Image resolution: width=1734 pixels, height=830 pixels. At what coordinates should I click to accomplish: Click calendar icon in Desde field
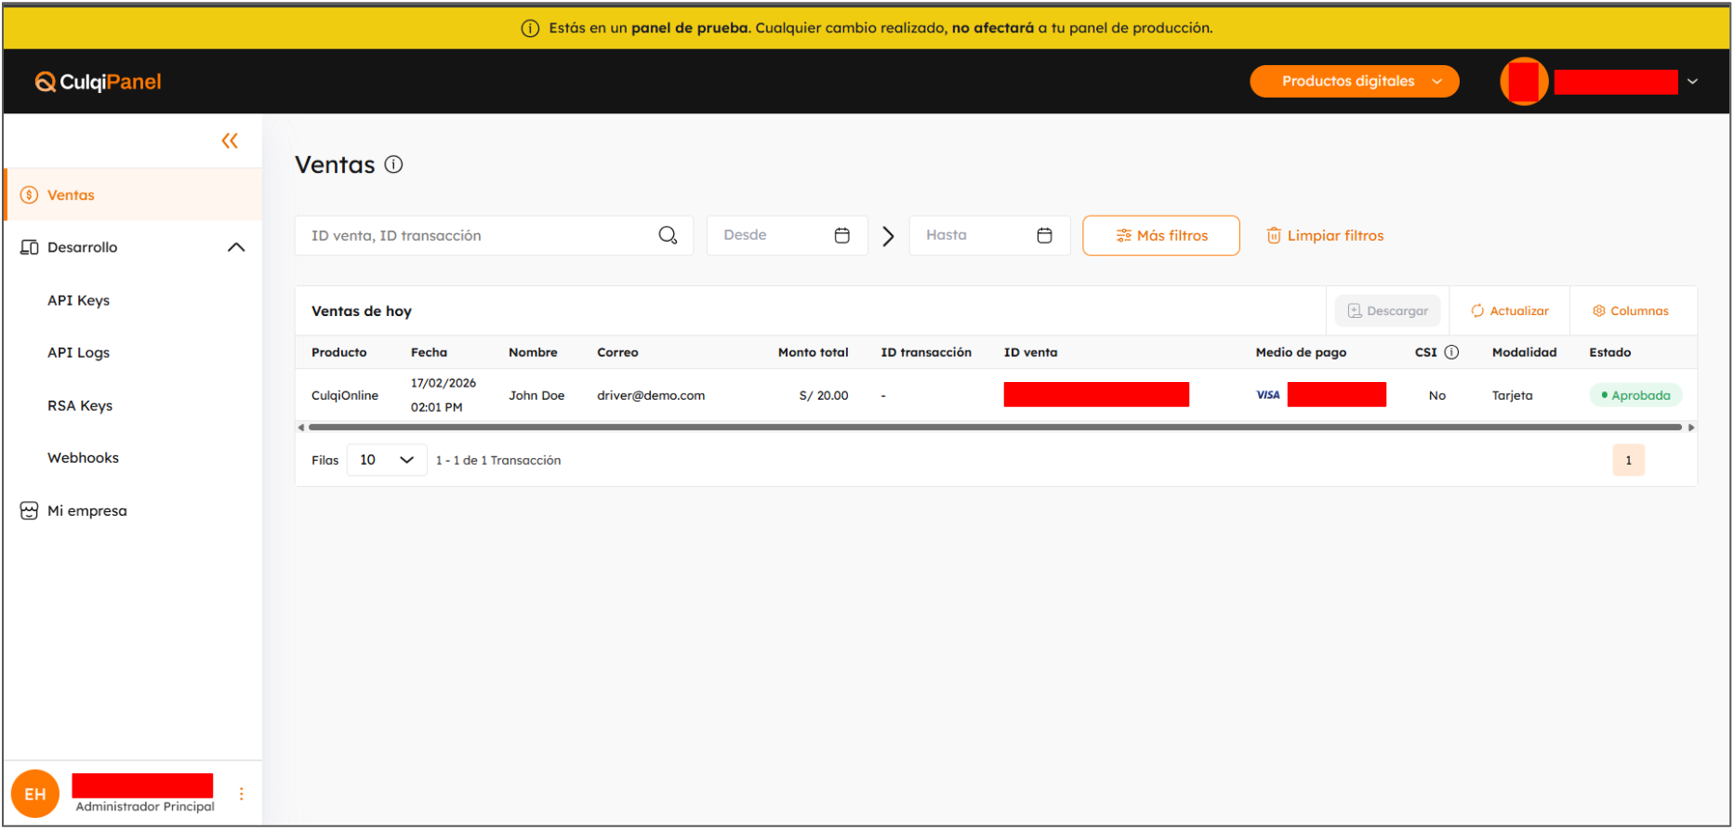[842, 235]
